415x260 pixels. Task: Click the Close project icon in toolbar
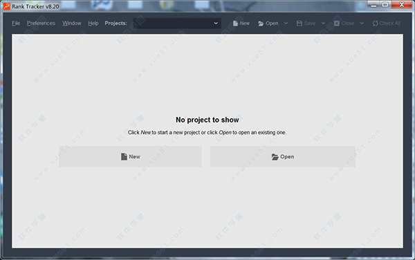336,24
